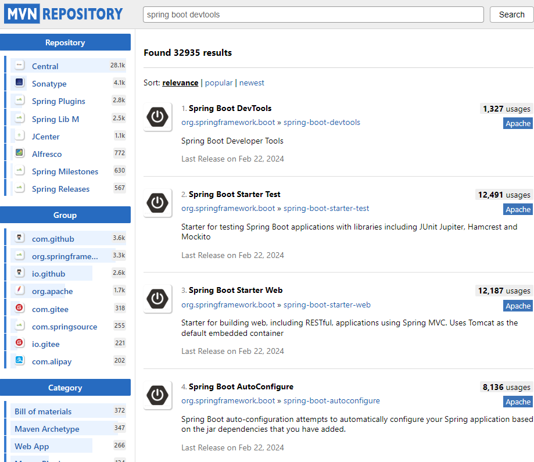Click the org.springframe... group icon
Screen dimensions: 534x462
pos(19,255)
